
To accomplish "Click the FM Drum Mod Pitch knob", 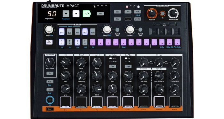I will tap(144, 62).
